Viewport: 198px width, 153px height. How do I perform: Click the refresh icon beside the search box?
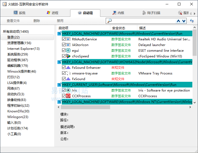tap(192, 21)
